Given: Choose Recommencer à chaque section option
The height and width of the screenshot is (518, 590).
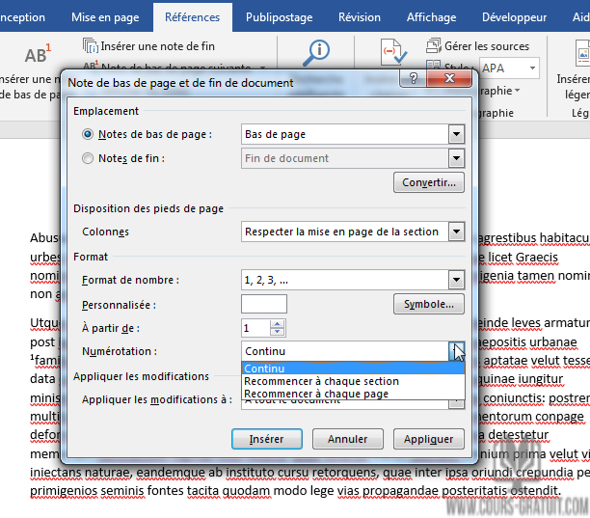Looking at the screenshot, I should pos(321,381).
